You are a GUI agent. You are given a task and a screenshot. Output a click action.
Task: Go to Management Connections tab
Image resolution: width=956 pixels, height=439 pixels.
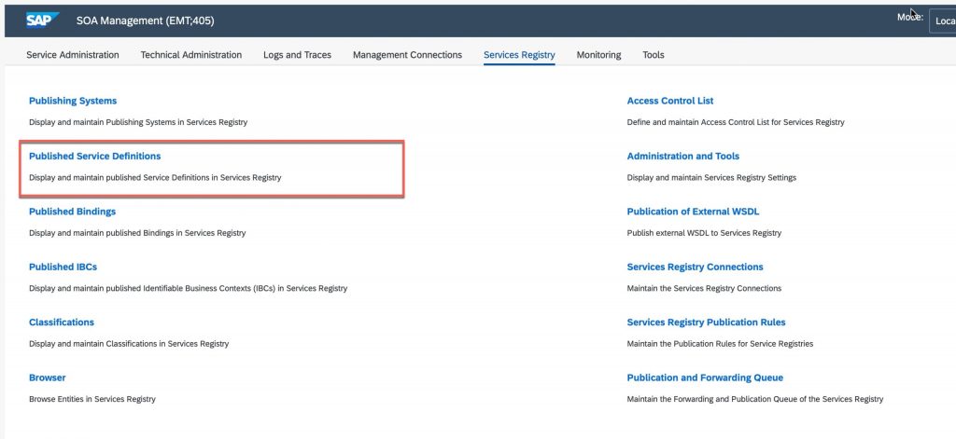[x=407, y=55]
